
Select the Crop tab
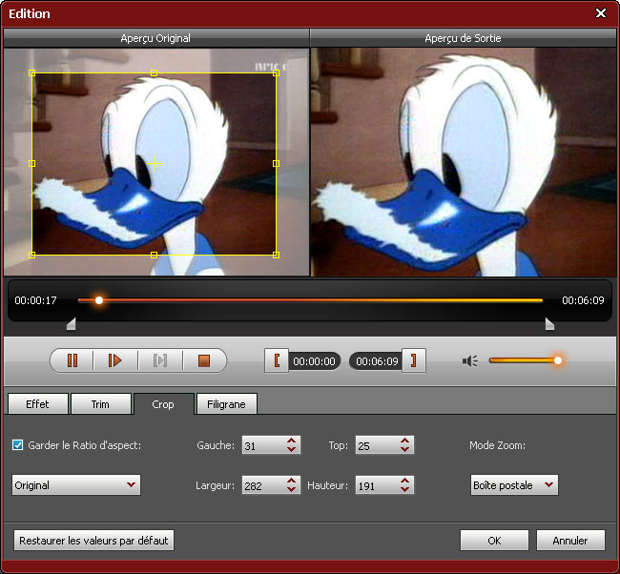pos(163,404)
